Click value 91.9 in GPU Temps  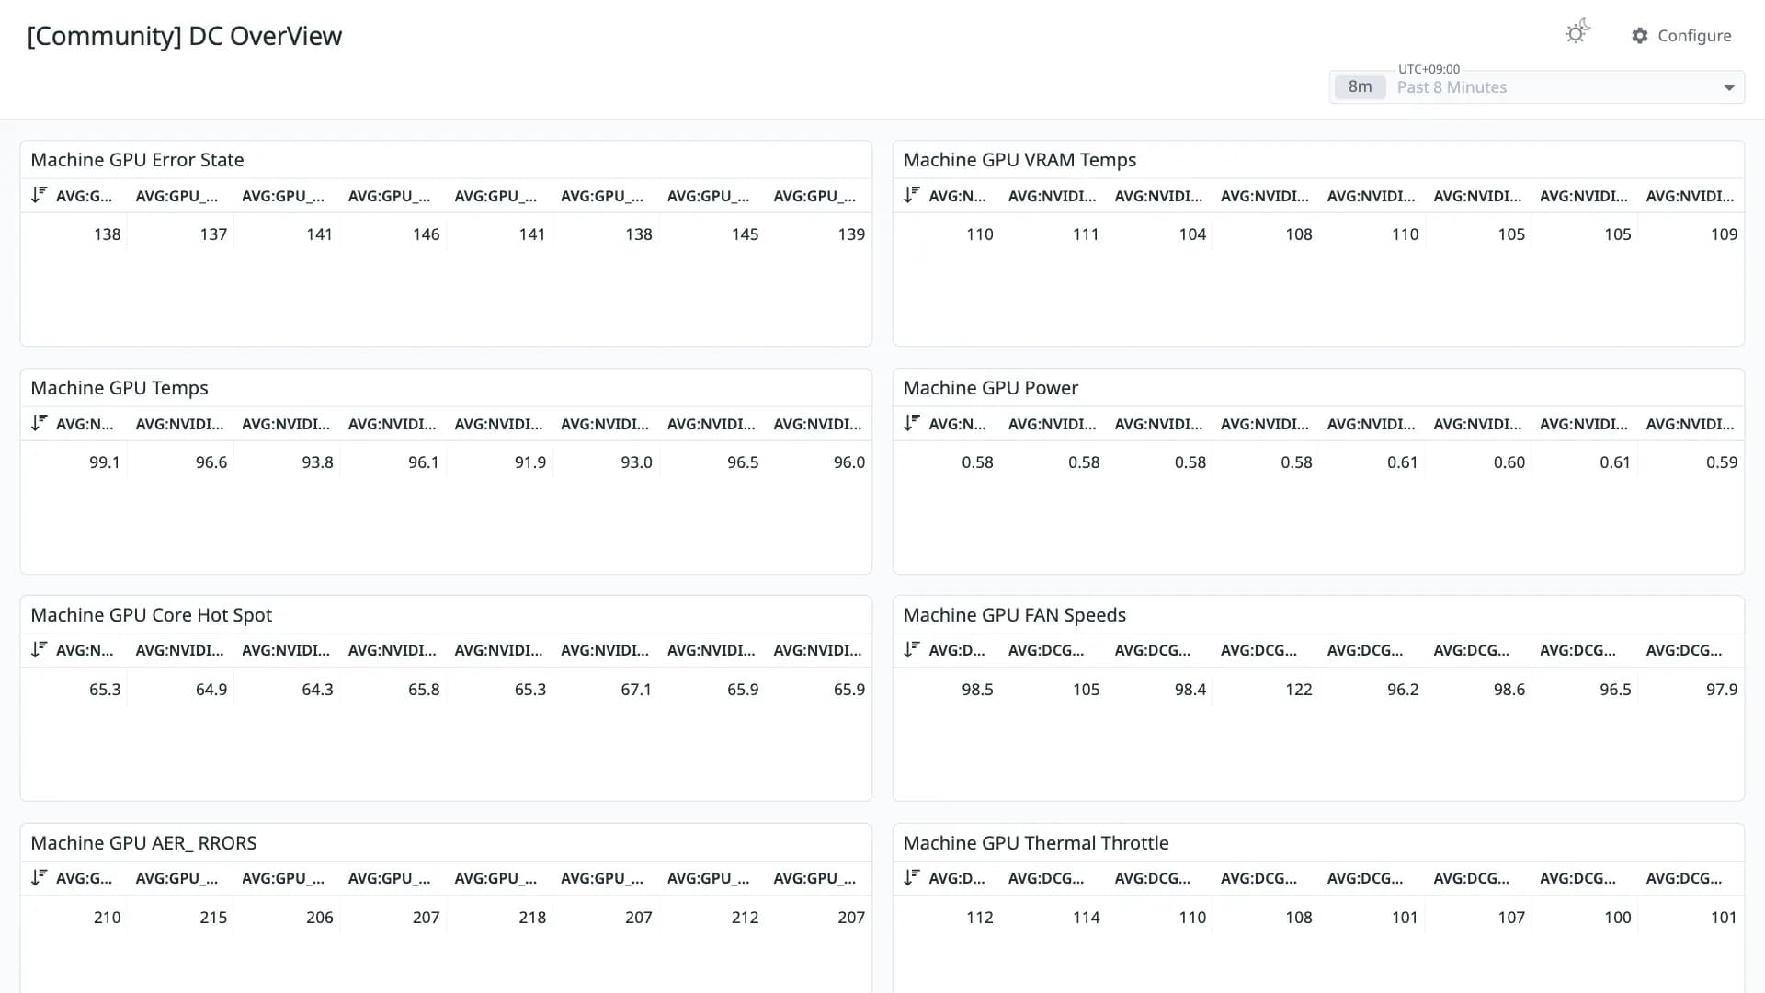click(x=530, y=462)
